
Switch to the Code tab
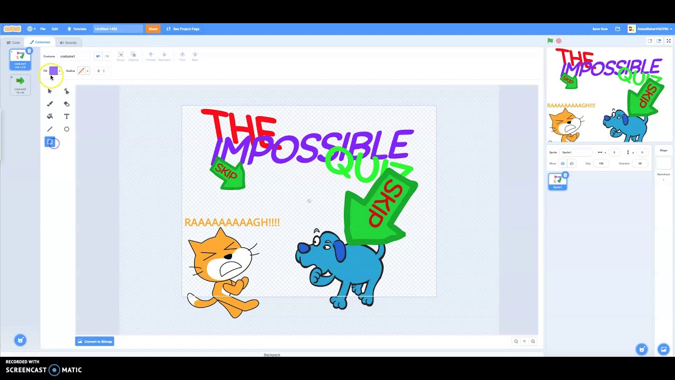click(13, 43)
